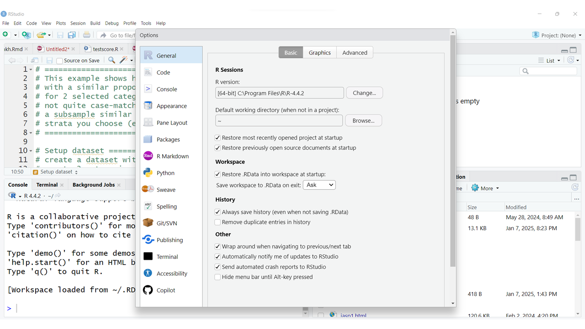
Task: Click the Terminal options icon
Action: click(148, 256)
